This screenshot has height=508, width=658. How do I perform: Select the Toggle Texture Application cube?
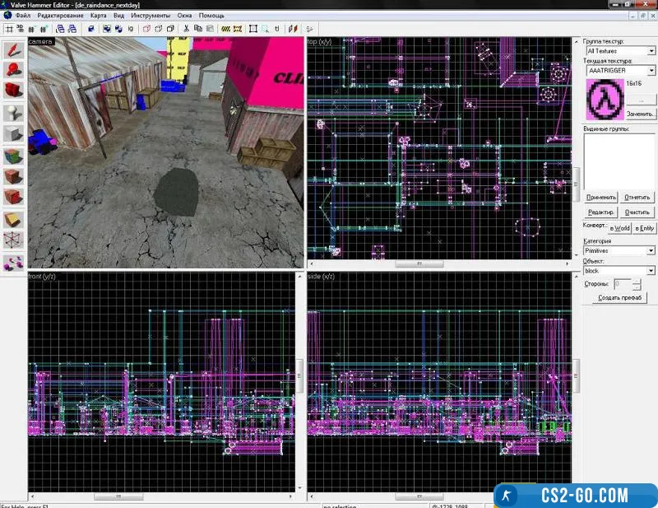point(13,156)
